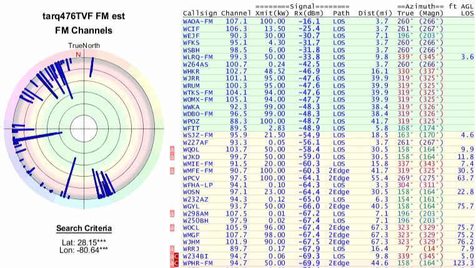
Task: Select the 'a' flag next to WOCL
Action: pyautogui.click(x=172, y=228)
